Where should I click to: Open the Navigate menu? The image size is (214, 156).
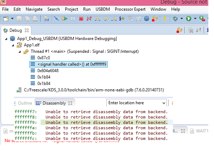[34, 9]
